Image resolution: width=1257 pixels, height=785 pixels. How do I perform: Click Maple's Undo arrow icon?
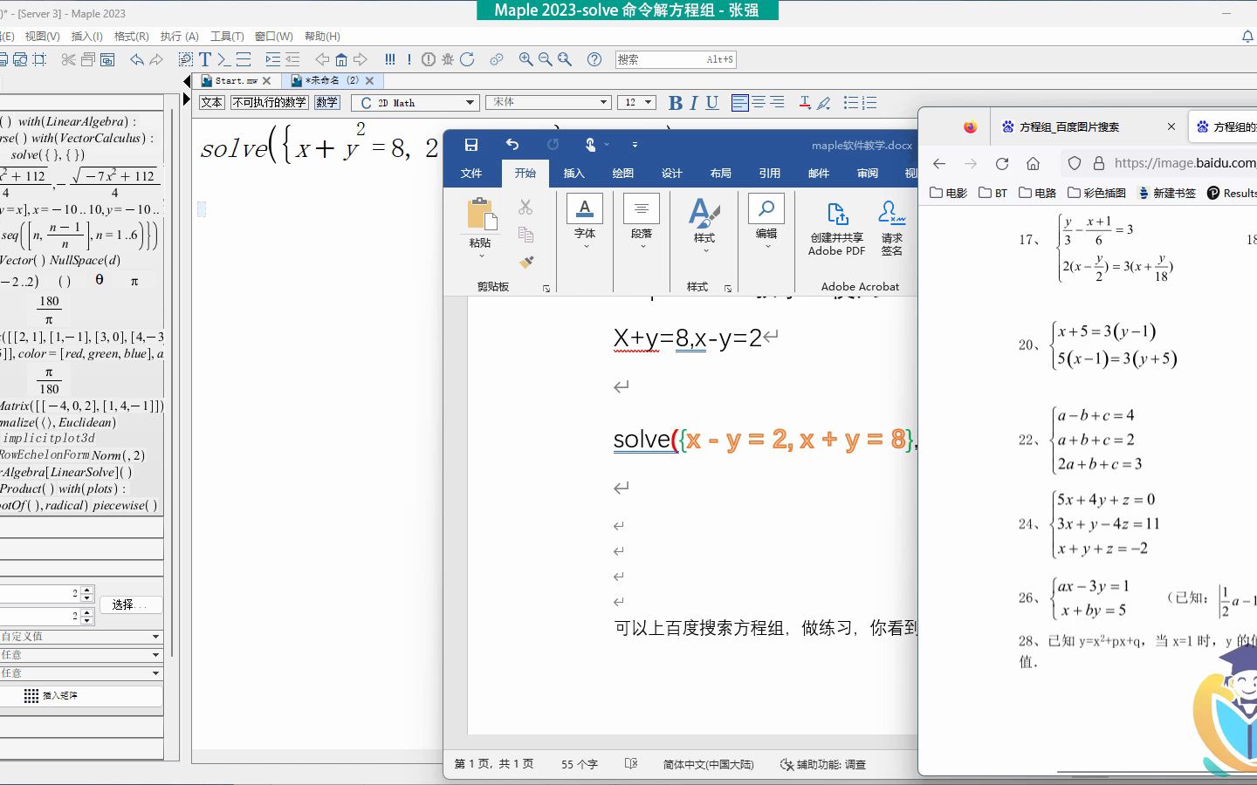pyautogui.click(x=137, y=59)
